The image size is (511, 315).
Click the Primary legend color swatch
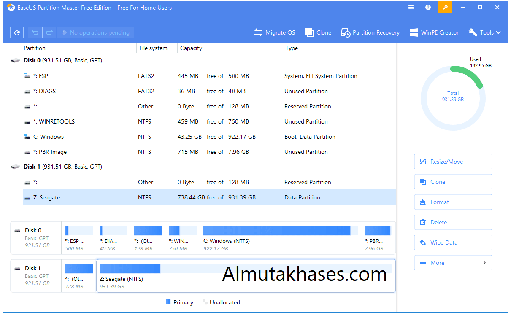168,302
